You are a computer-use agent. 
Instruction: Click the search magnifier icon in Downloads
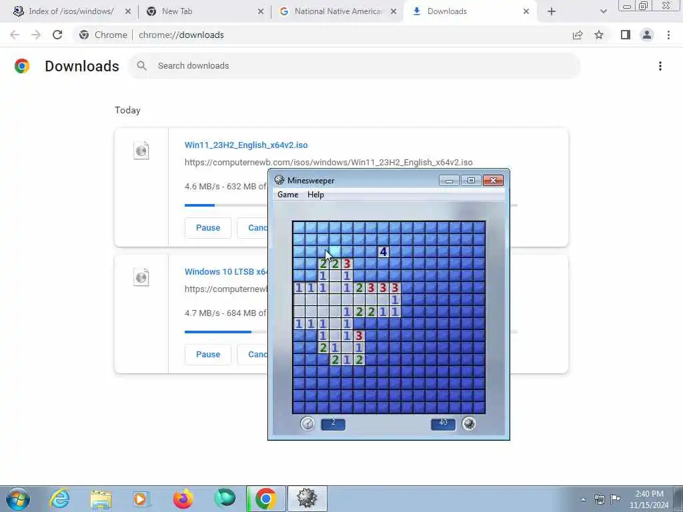click(141, 66)
